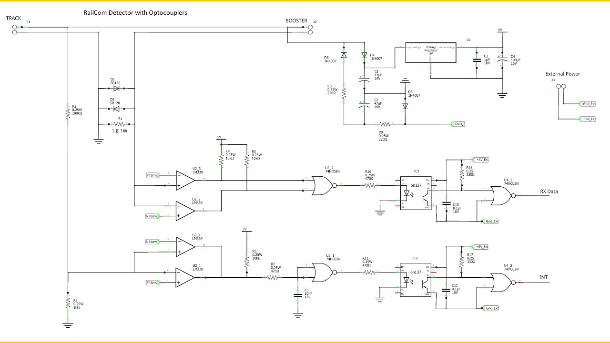Image resolution: width=610 pixels, height=343 pixels.
Task: Select the J2 BOOSTER connector terminals
Action: pos(310,30)
